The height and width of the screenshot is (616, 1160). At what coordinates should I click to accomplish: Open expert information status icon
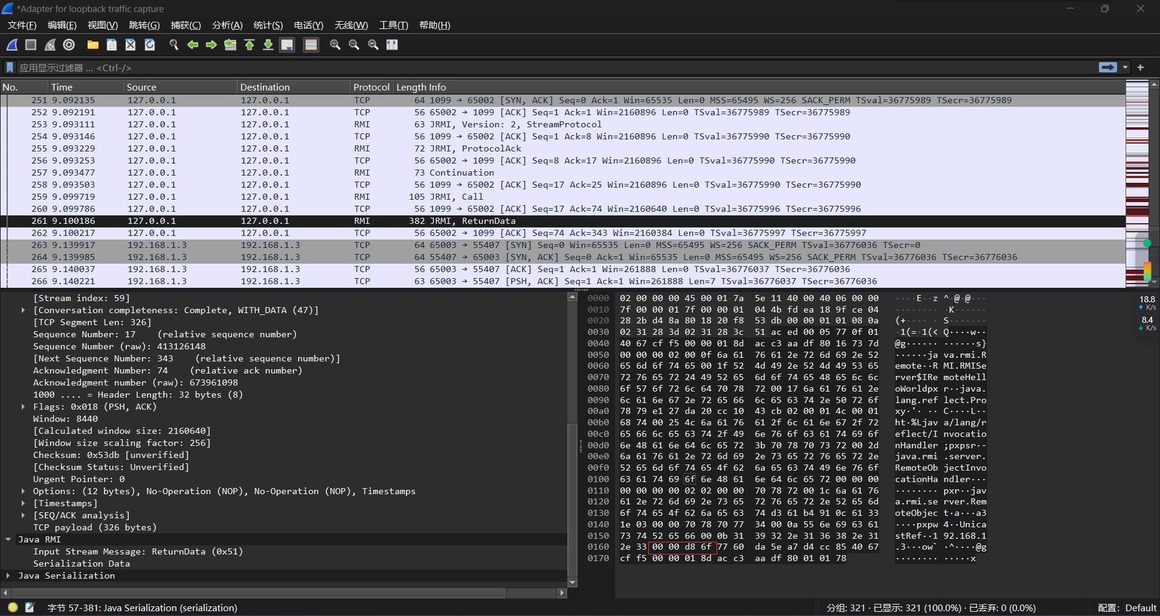pyautogui.click(x=13, y=608)
